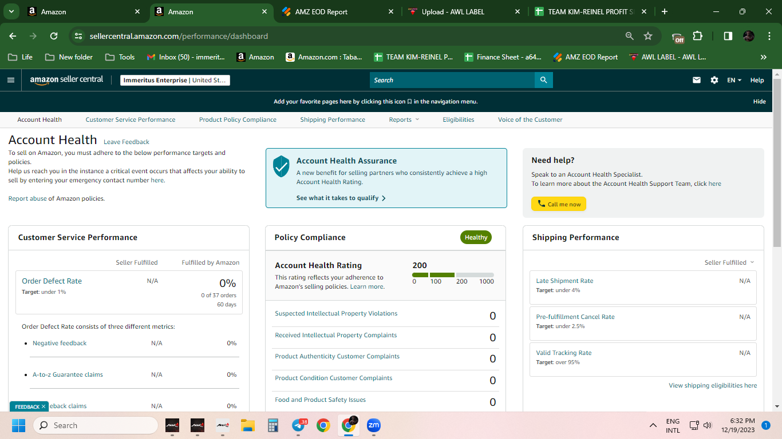
Task: Open the Leave Feedback link
Action: [127, 142]
